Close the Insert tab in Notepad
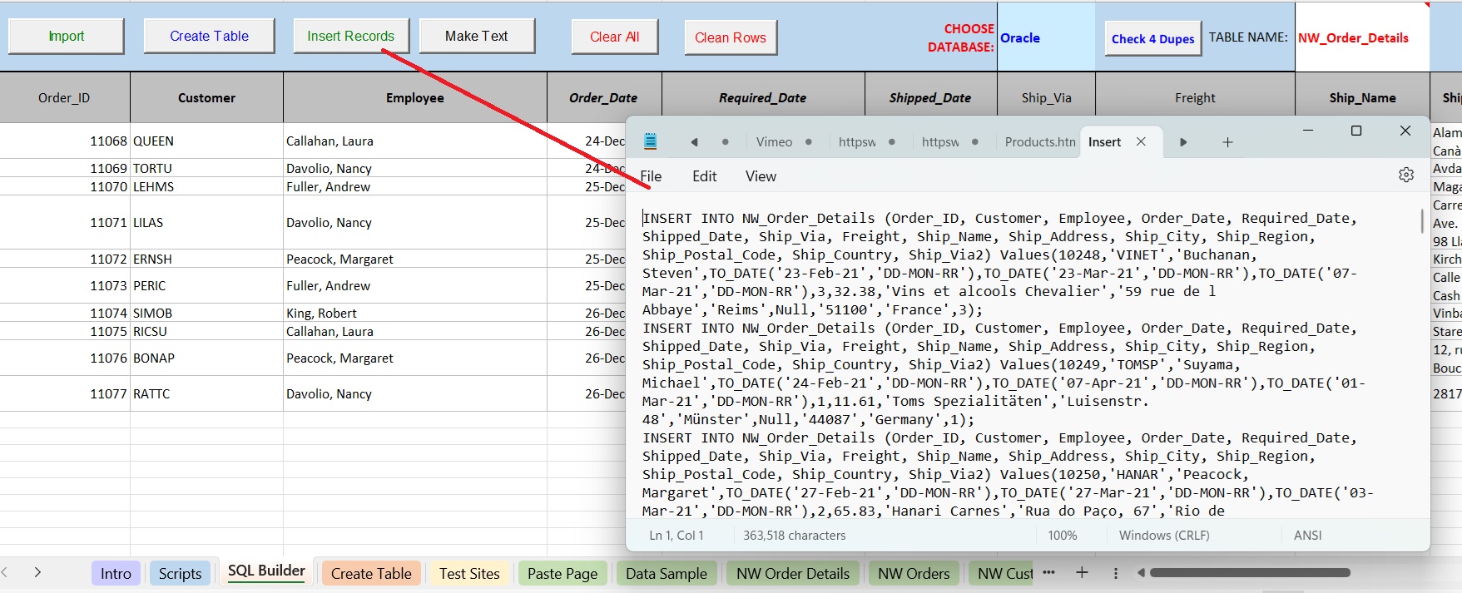Image resolution: width=1462 pixels, height=593 pixels. [1142, 141]
